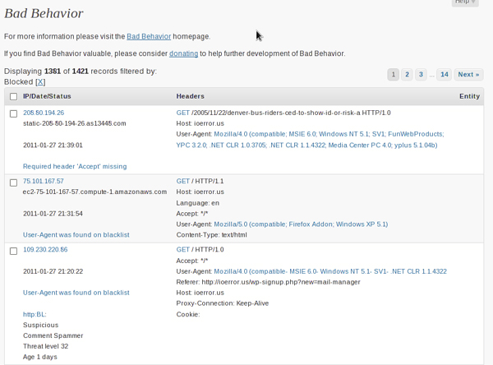Filter by IP address 208.80.194.26
Image resolution: width=493 pixels, height=365 pixels.
point(44,113)
